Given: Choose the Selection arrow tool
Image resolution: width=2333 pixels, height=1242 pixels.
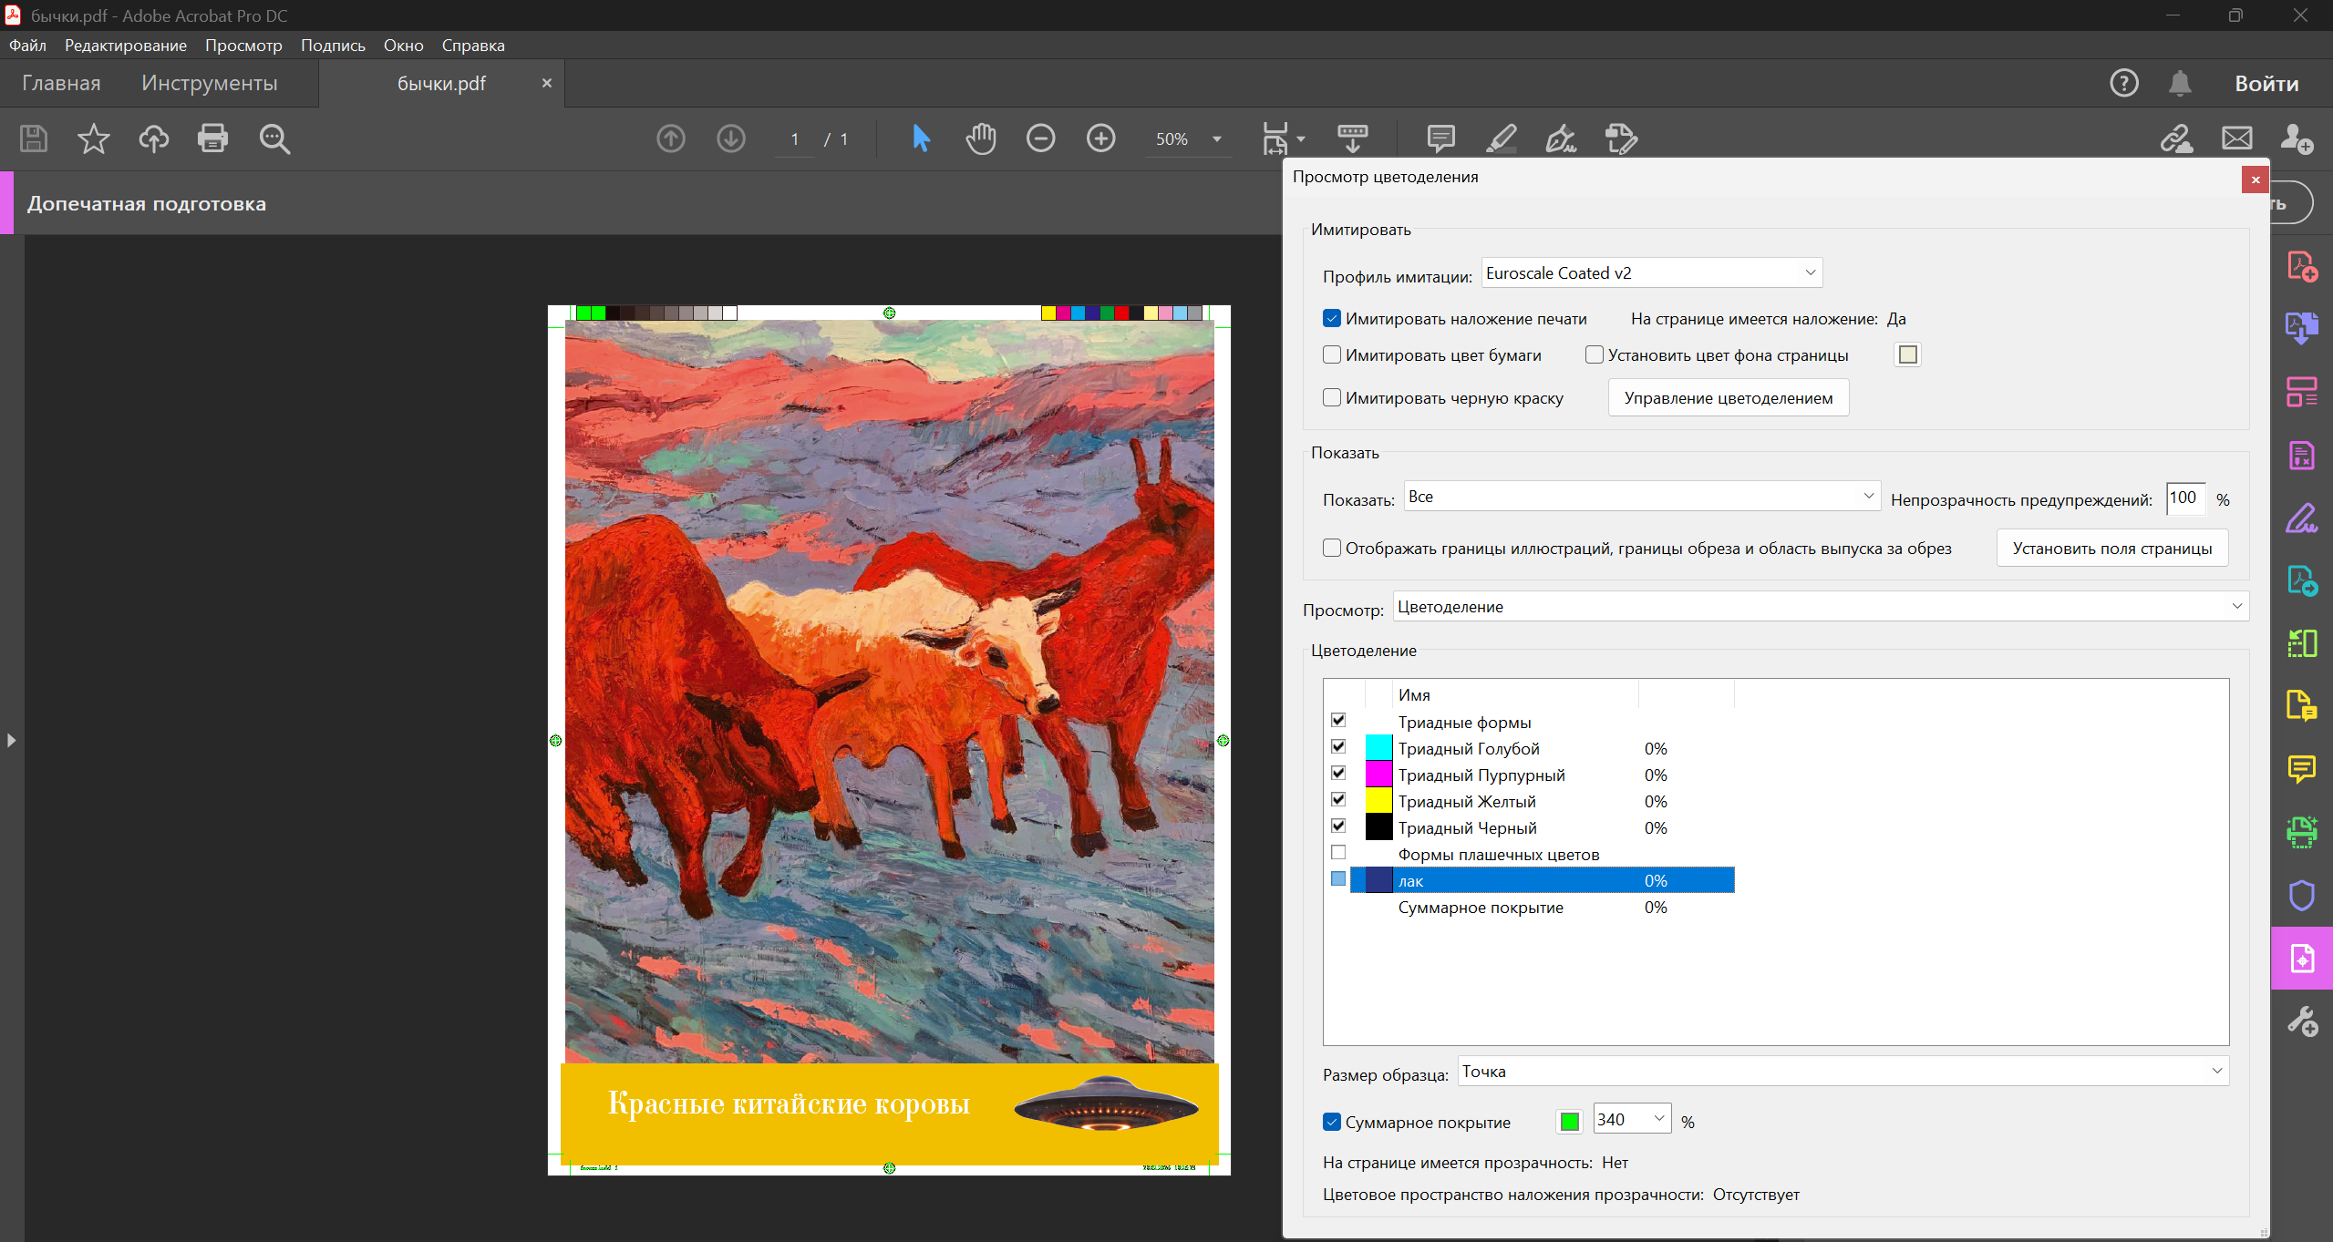Looking at the screenshot, I should (x=921, y=139).
